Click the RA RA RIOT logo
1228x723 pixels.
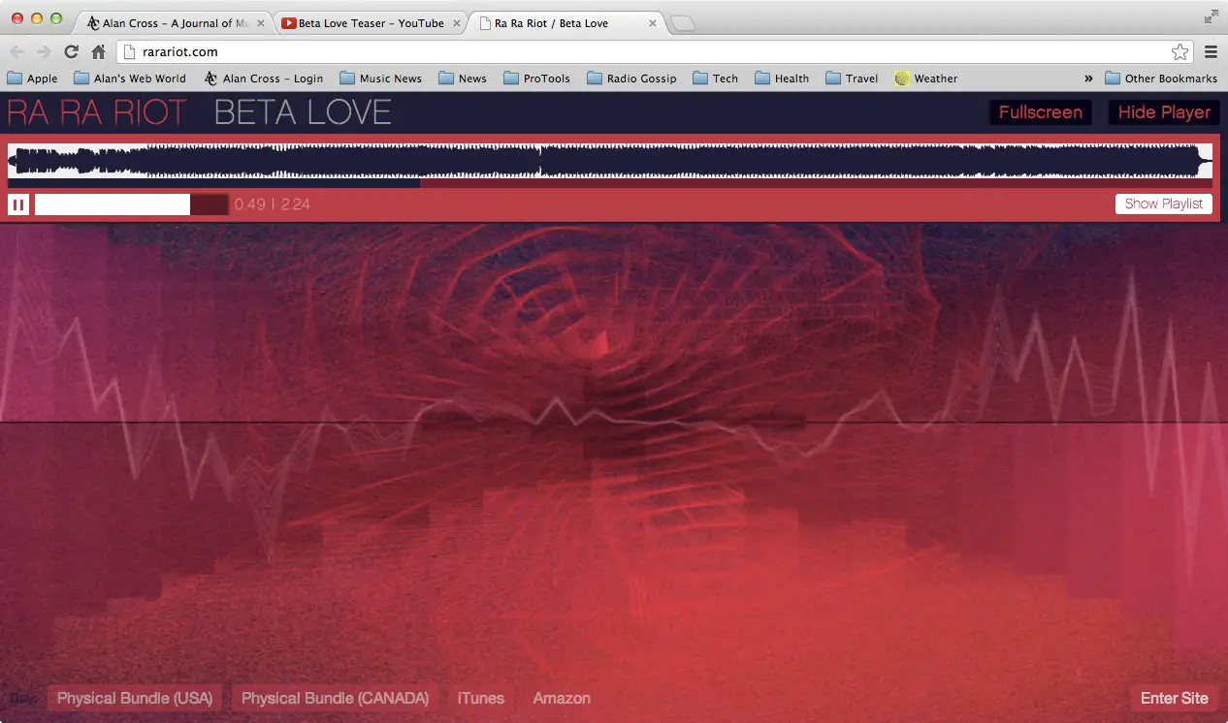(97, 112)
